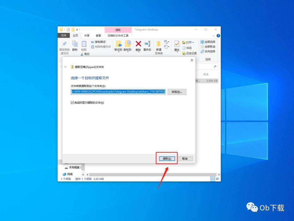This screenshot has height=221, width=294.
Task: Click the 剪切 (Cut) scissors icon
Action: (82, 54)
